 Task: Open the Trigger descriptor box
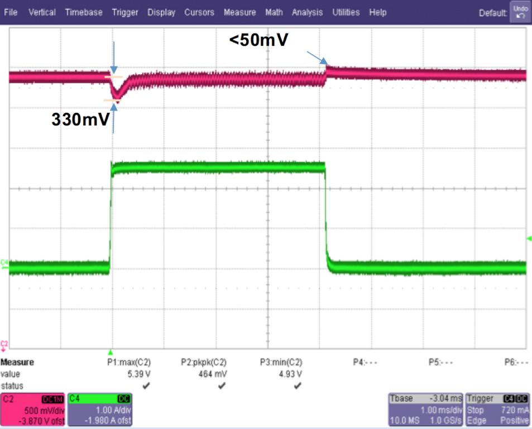[497, 409]
